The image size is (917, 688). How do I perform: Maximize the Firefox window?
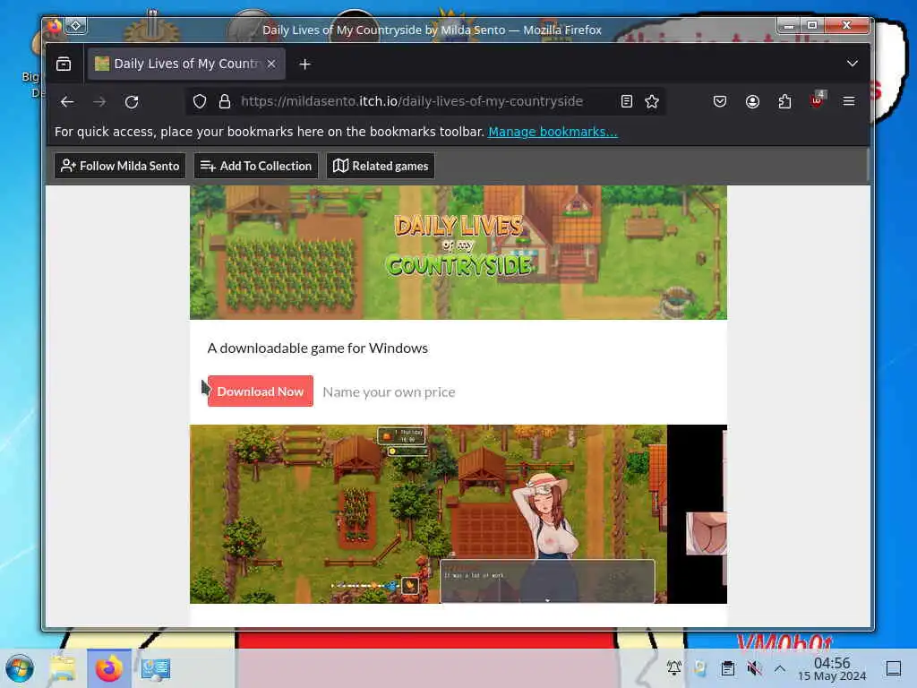pos(811,25)
